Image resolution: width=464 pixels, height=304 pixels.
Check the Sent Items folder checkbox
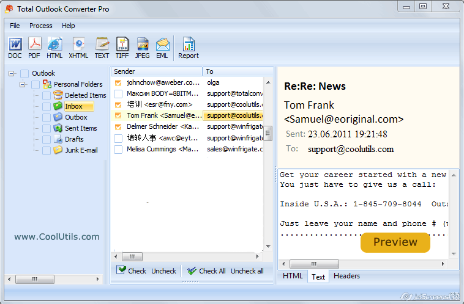tap(47, 129)
